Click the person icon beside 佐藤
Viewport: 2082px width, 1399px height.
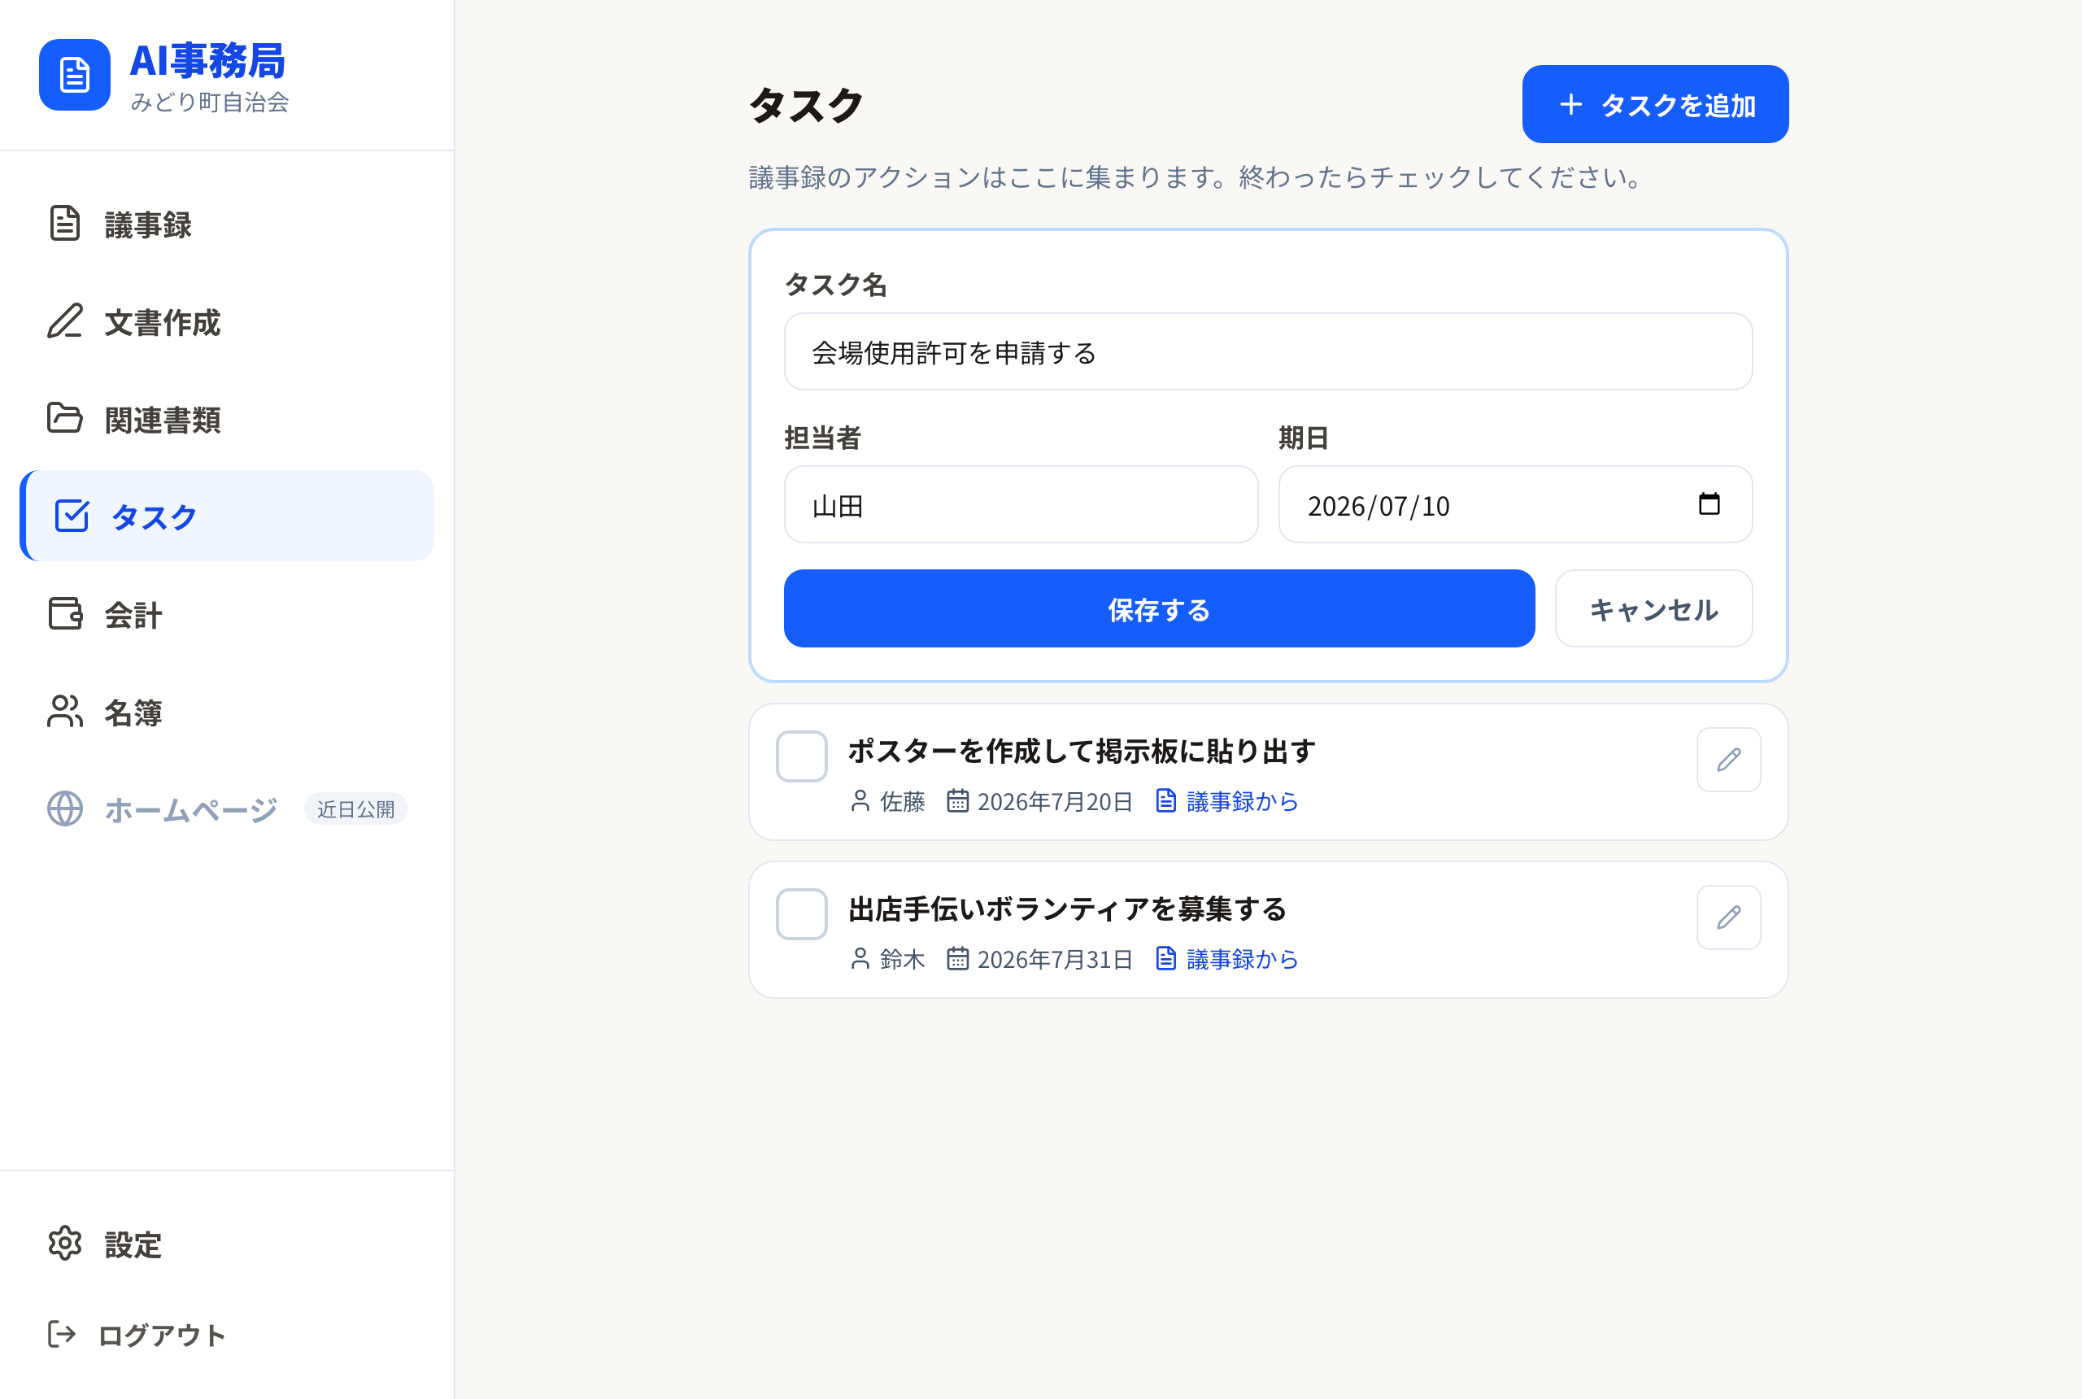[860, 801]
